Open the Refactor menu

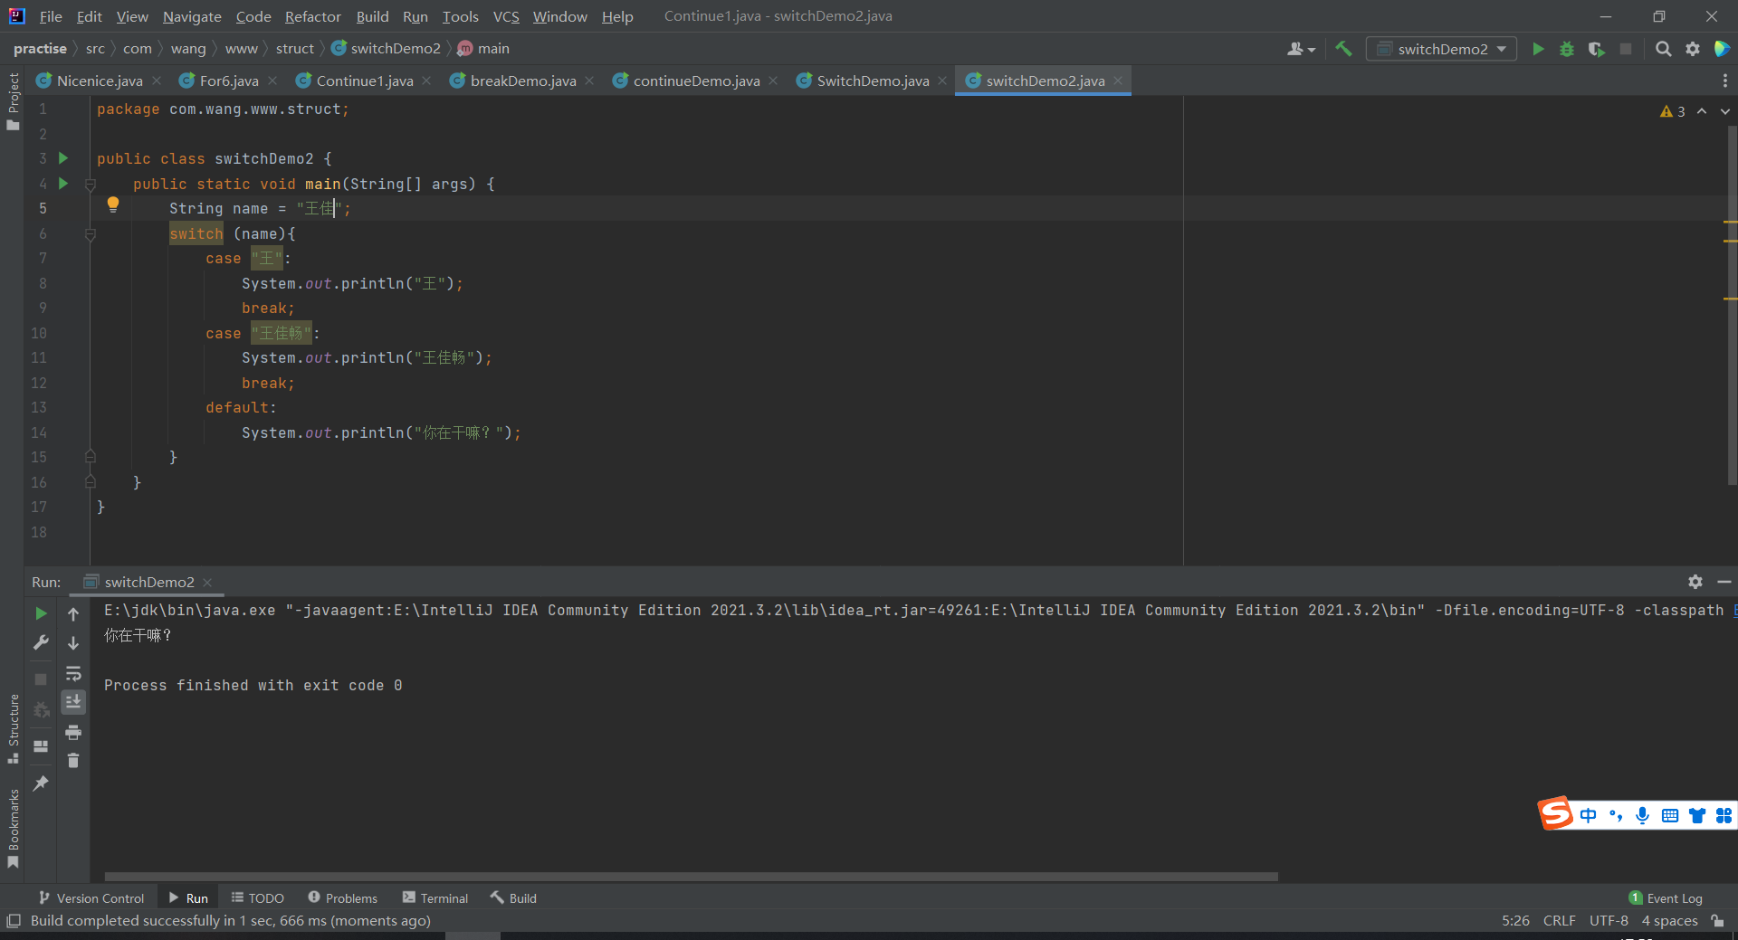tap(312, 16)
